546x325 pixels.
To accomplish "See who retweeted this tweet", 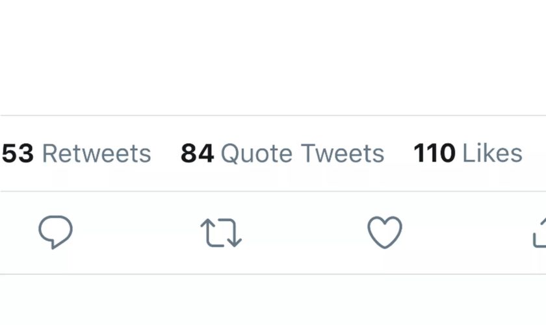I will point(76,154).
